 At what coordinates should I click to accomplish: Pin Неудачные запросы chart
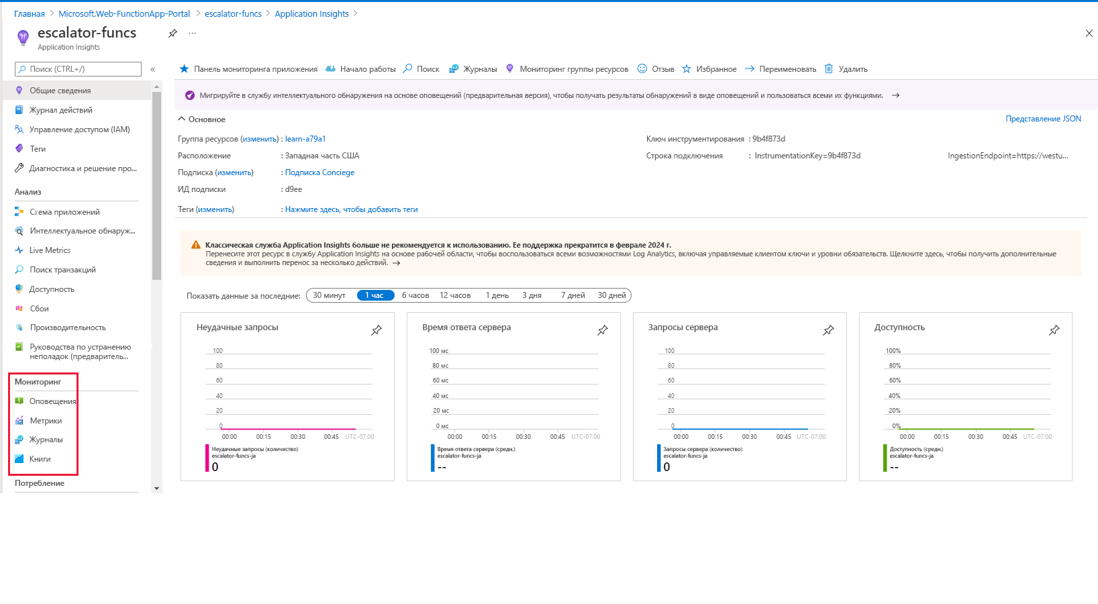377,330
